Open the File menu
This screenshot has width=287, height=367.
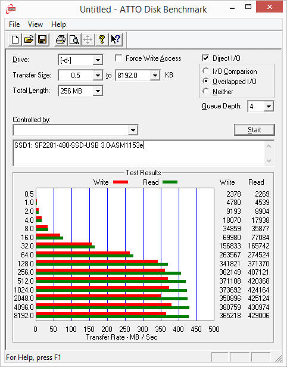pyautogui.click(x=14, y=24)
